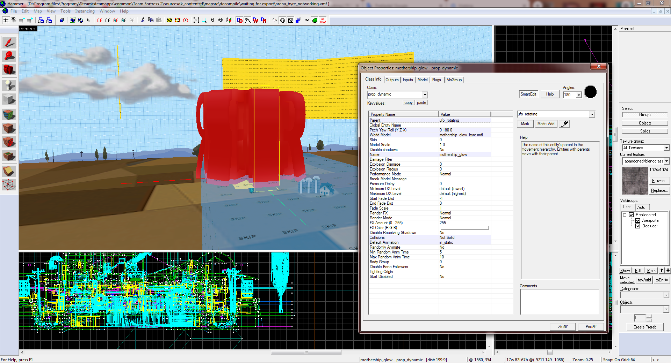Click the Texture Lock tl icon
The image size is (671, 363).
coord(212,20)
